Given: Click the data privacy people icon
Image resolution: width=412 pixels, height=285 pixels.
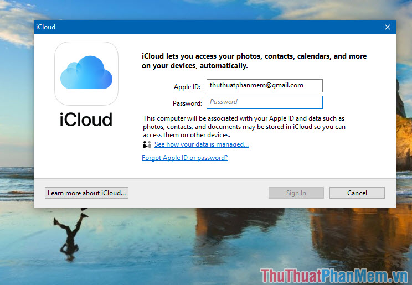Looking at the screenshot, I should [x=147, y=144].
